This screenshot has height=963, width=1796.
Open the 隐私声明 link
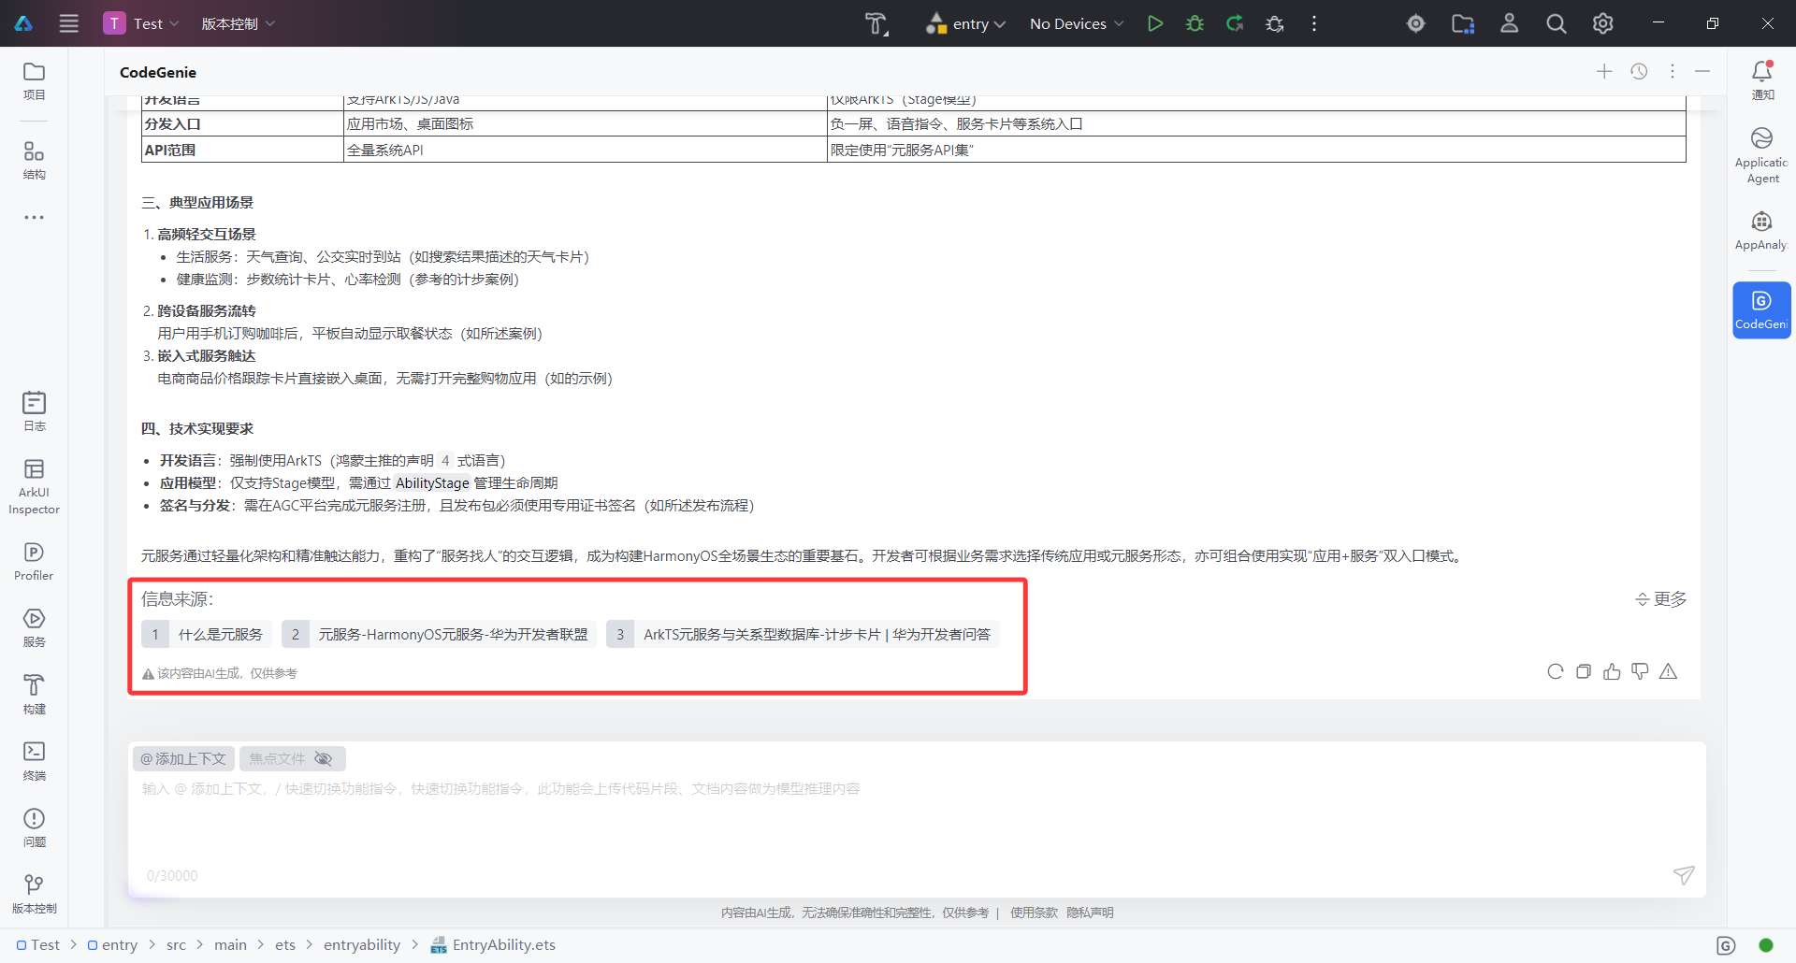[1090, 913]
